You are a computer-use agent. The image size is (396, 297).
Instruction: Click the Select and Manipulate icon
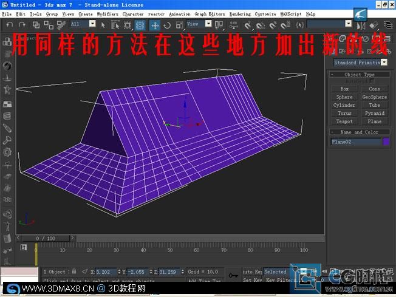(234, 25)
